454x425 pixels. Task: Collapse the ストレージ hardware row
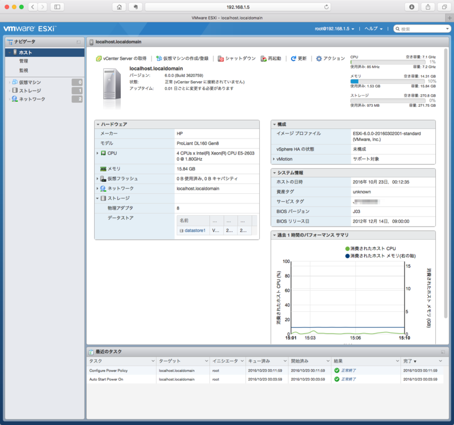click(x=98, y=198)
